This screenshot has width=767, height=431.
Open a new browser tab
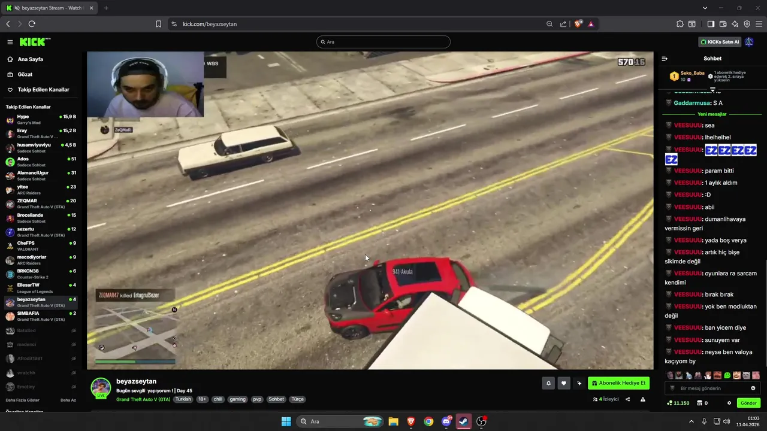(106, 8)
